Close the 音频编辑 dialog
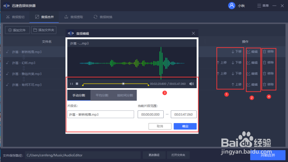 tap(193, 33)
